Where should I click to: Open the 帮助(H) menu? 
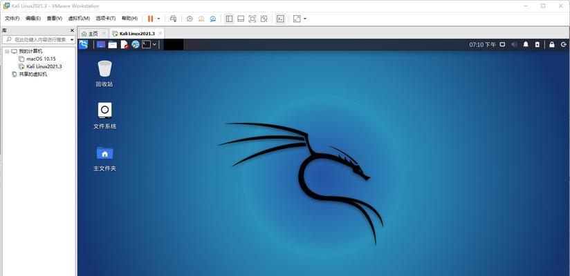[129, 19]
